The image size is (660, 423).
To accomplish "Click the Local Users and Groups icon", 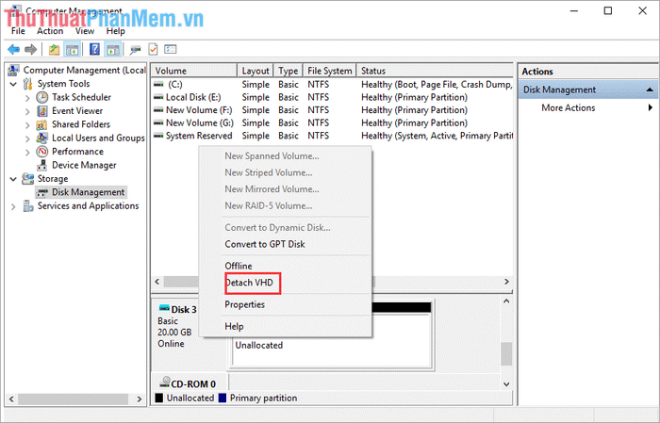I will click(x=41, y=138).
